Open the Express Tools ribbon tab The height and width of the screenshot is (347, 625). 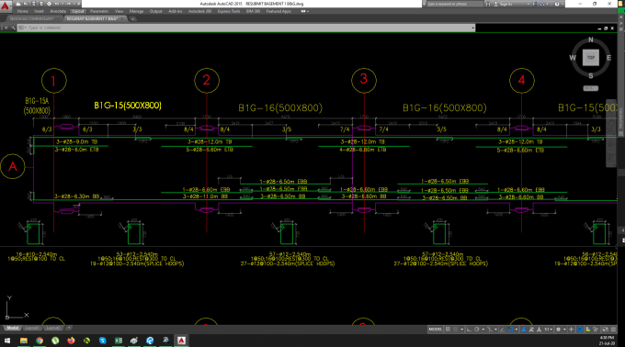229,11
